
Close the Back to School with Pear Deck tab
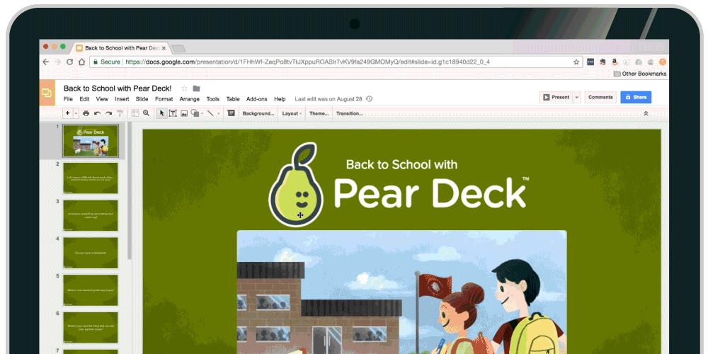(x=164, y=48)
